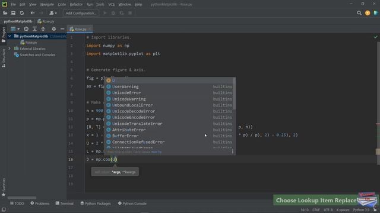Image resolution: width=380 pixels, height=213 pixels.
Task: Click the Save All toolbar icon
Action: [x=13, y=13]
